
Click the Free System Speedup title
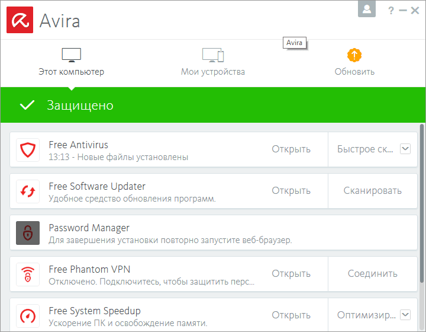pyautogui.click(x=95, y=311)
